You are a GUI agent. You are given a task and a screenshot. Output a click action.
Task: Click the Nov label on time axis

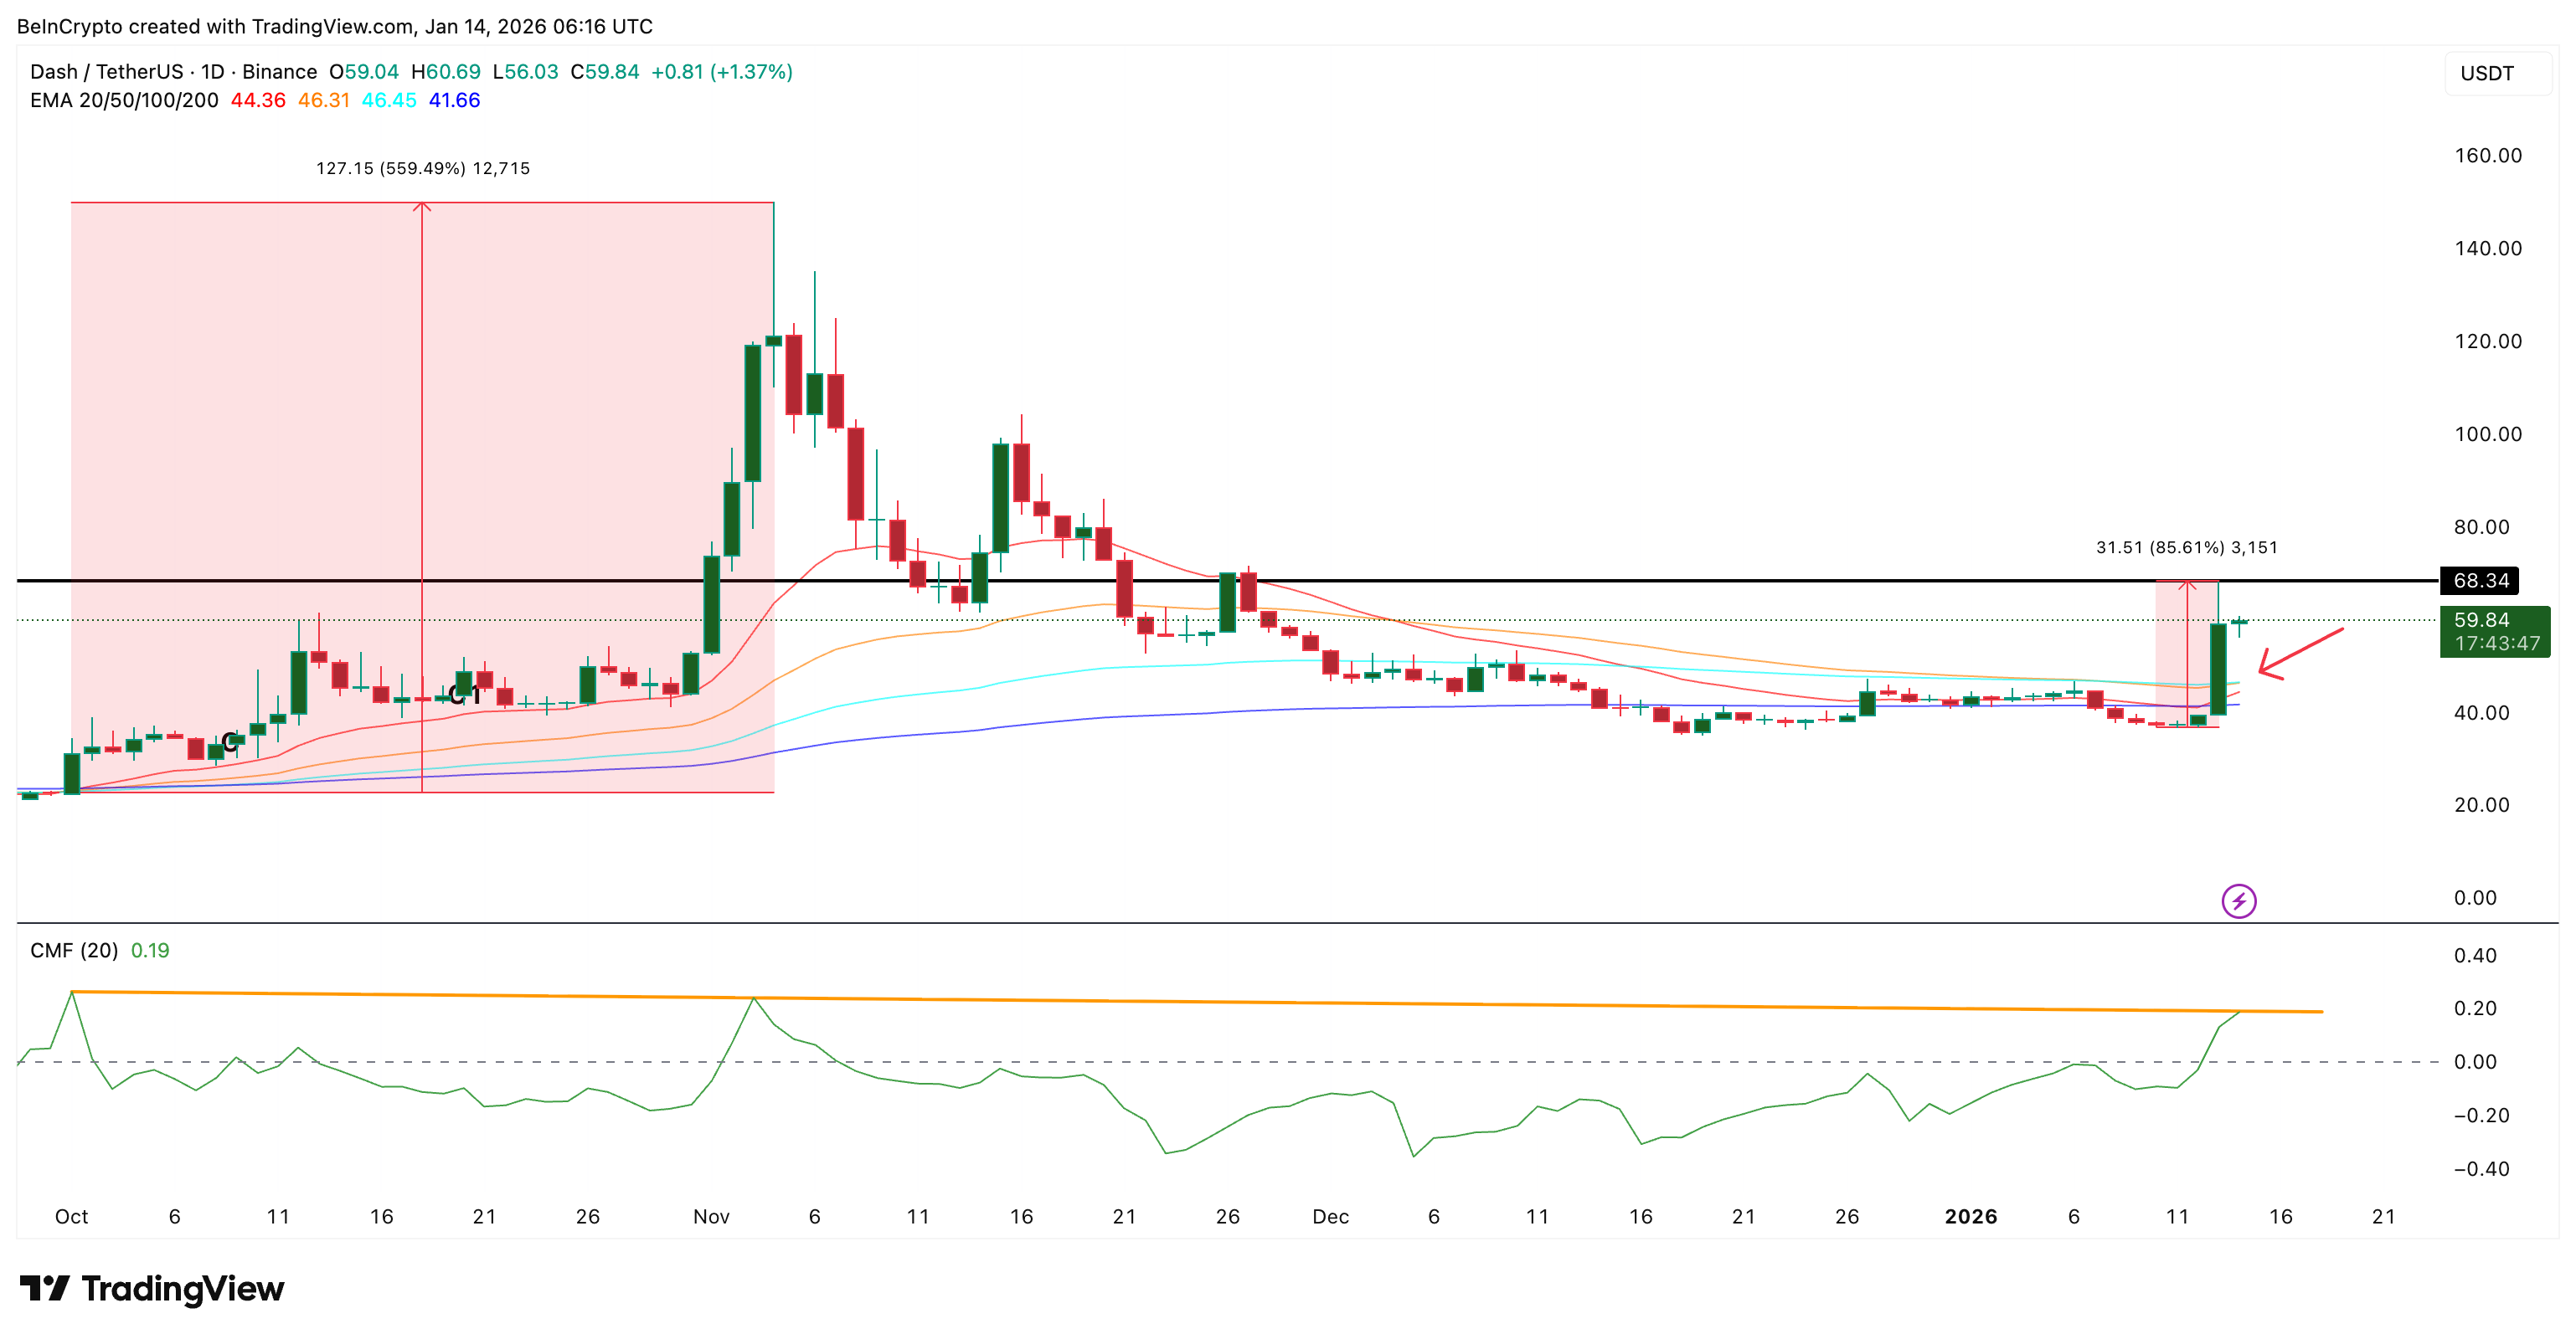click(711, 1216)
